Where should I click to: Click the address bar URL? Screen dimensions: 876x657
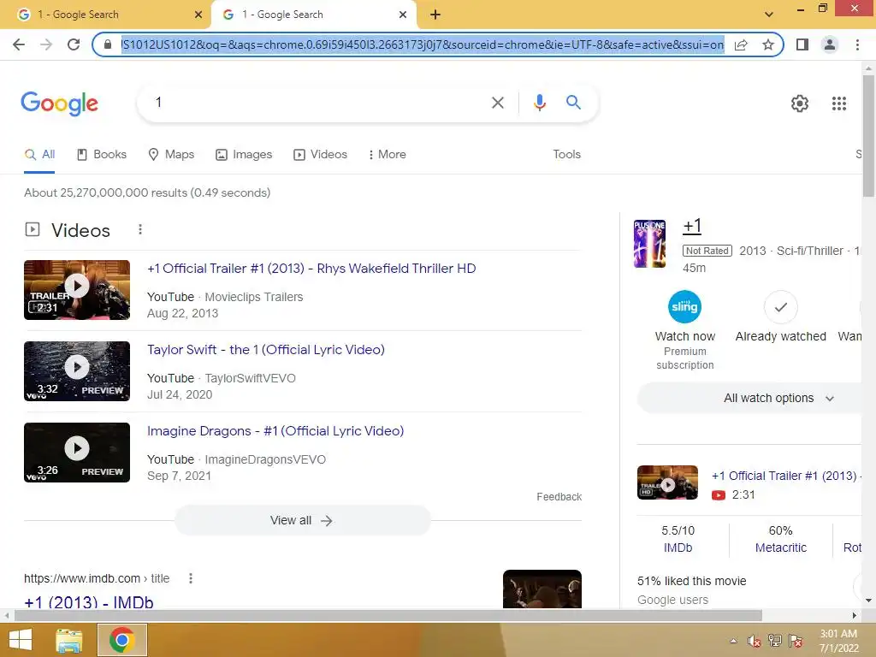(x=423, y=44)
